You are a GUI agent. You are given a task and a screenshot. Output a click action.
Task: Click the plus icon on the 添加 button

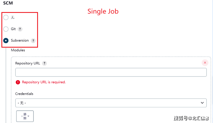pyautogui.click(x=22, y=116)
